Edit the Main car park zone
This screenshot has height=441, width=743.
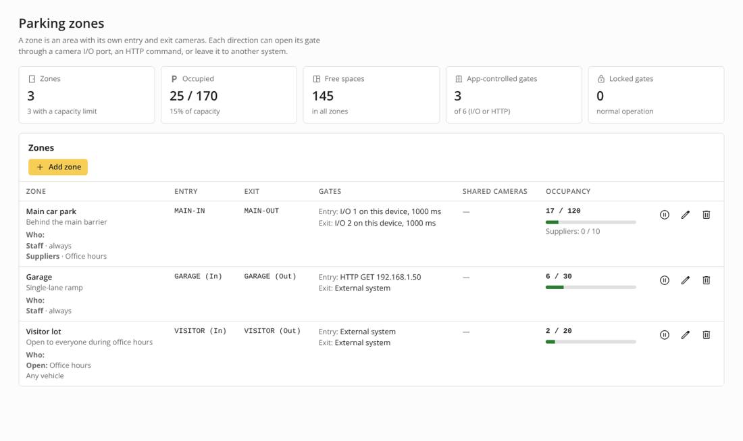[x=685, y=215]
